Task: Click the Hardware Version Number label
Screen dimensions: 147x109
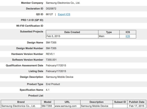Action: (x=27, y=54)
